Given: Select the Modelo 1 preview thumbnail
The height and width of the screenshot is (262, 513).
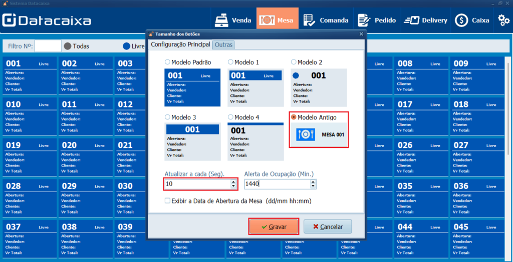Looking at the screenshot, I should tap(255, 87).
